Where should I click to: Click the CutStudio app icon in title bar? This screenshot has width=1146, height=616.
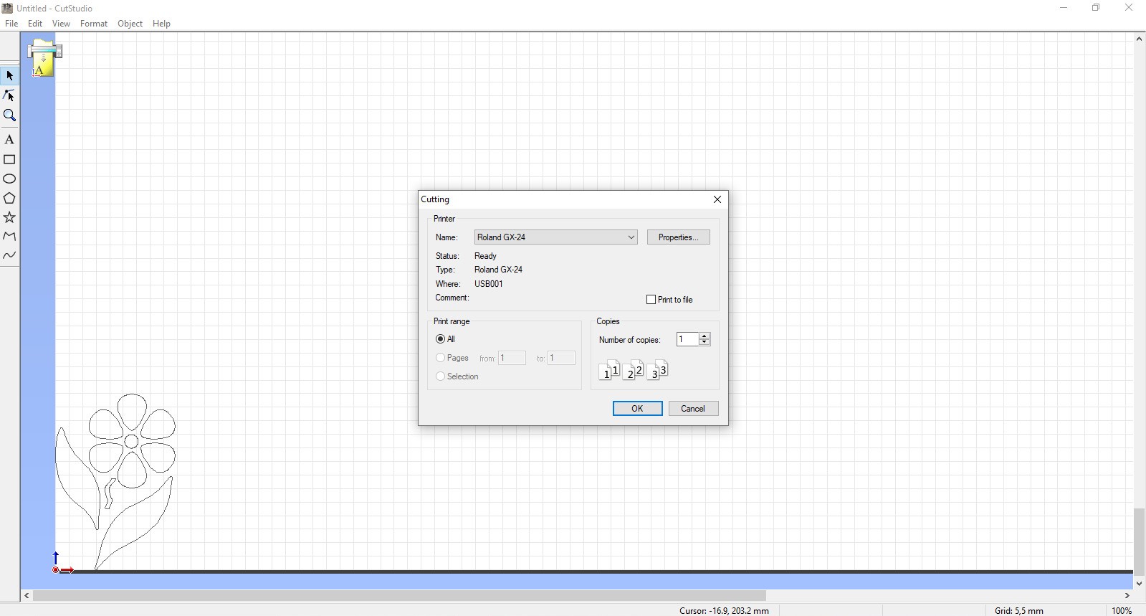click(7, 8)
